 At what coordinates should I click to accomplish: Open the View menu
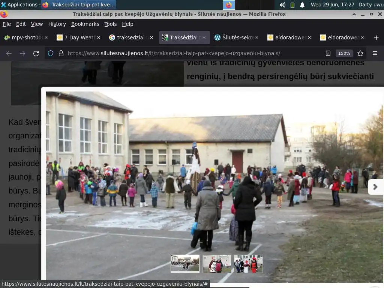(x=37, y=24)
